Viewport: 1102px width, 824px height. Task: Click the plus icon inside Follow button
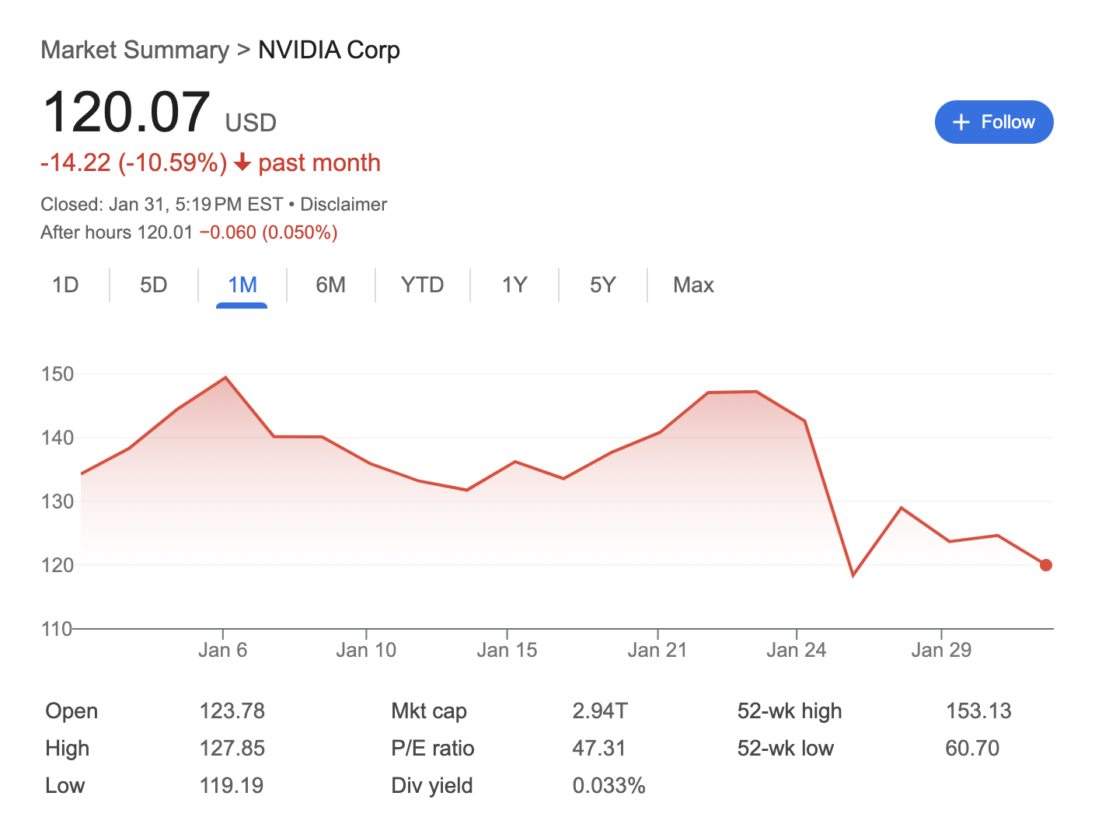tap(961, 122)
